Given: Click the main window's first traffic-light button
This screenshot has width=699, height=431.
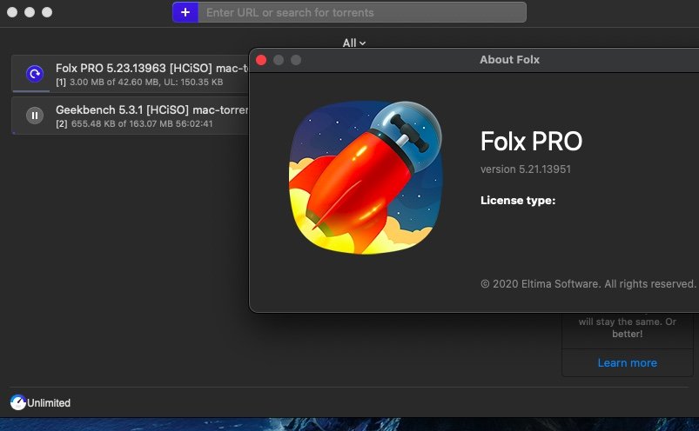Looking at the screenshot, I should point(12,12).
